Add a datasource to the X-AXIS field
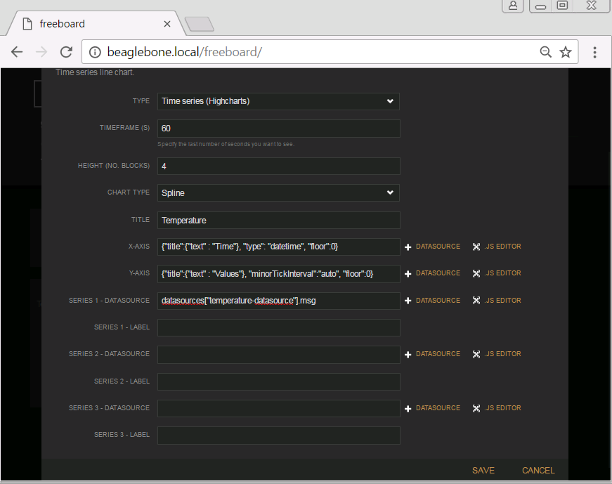 coord(432,247)
